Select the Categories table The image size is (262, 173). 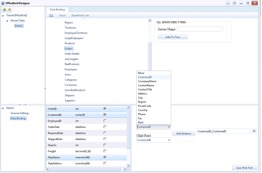coord(71,80)
